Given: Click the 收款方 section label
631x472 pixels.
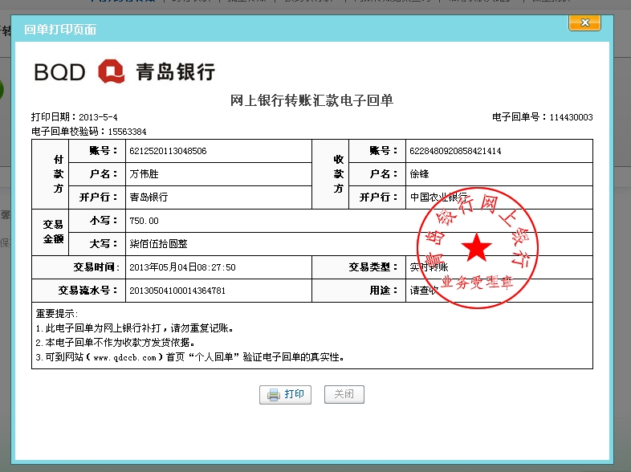Looking at the screenshot, I should tap(339, 174).
